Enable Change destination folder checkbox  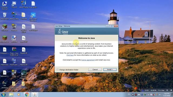(x=58, y=70)
